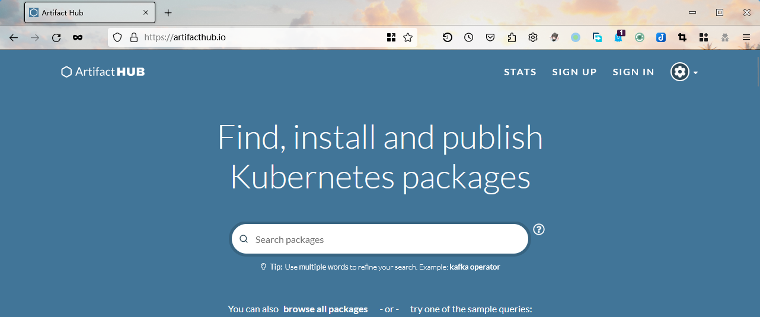Open the extension icon with badge 1
Viewport: 760px width, 317px height.
[x=619, y=37]
